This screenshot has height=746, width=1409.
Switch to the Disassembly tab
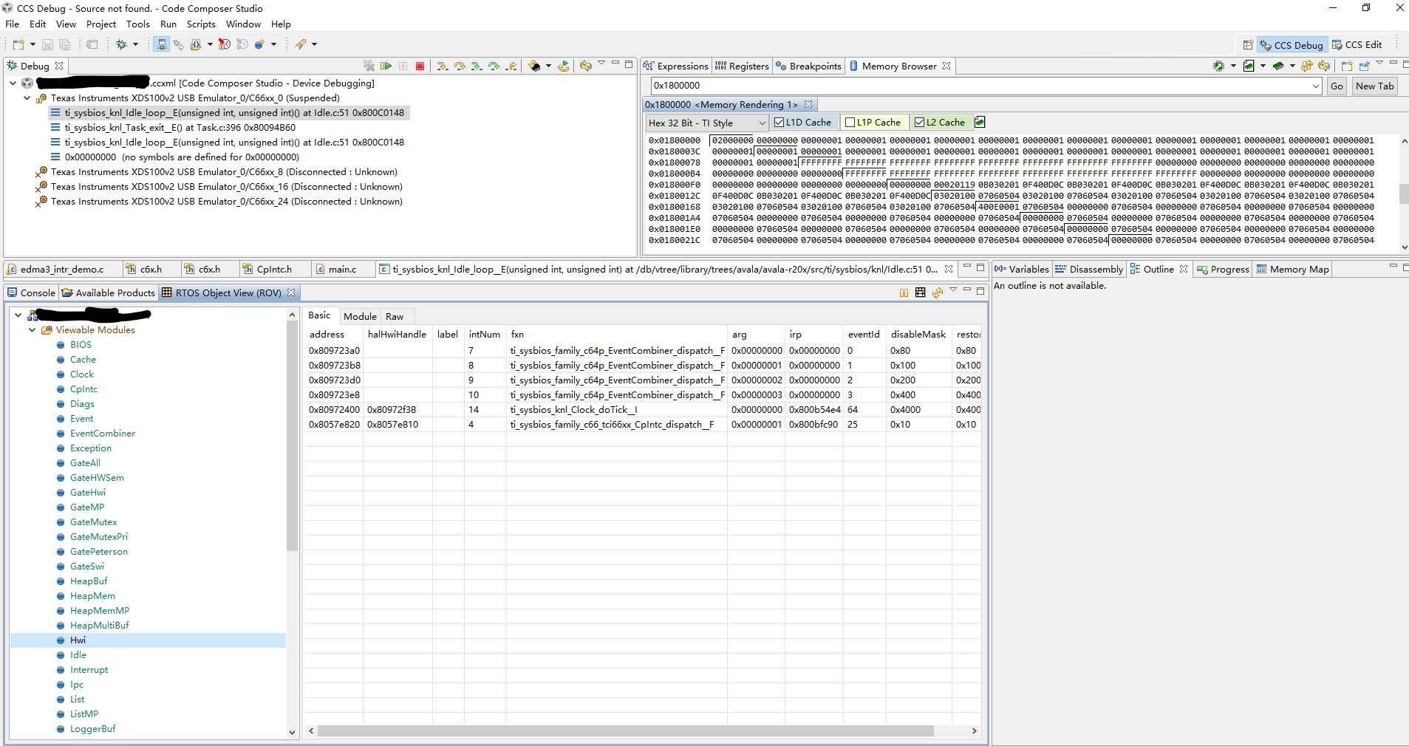point(1089,270)
